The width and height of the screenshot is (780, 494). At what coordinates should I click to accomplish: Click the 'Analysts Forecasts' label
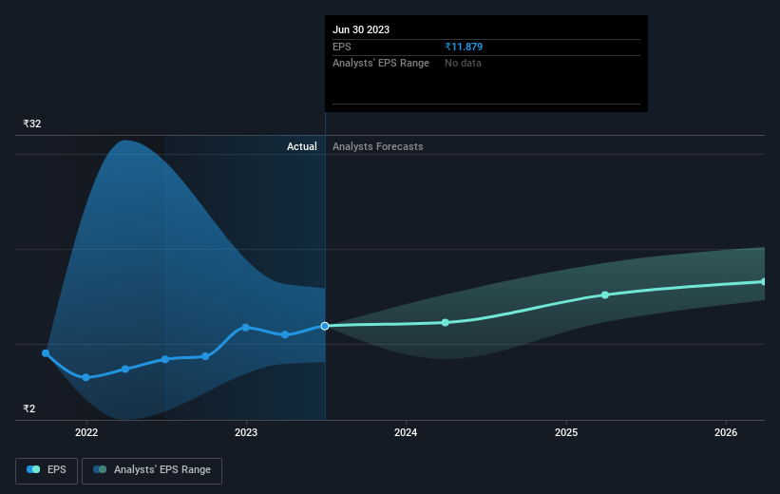(x=378, y=146)
